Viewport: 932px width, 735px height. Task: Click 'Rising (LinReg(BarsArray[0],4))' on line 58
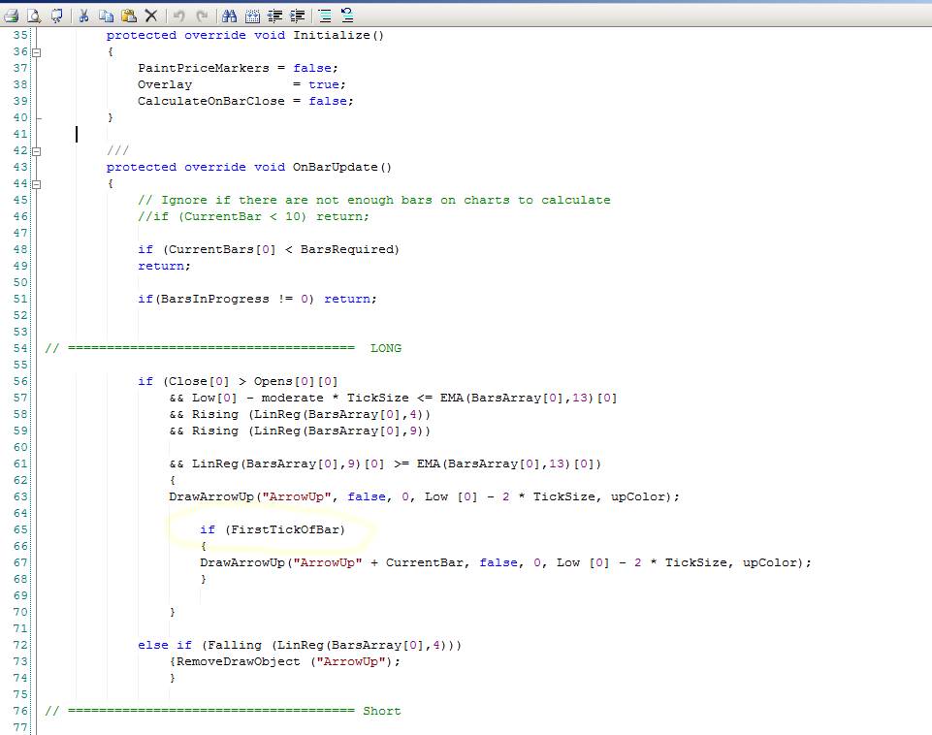coord(311,414)
